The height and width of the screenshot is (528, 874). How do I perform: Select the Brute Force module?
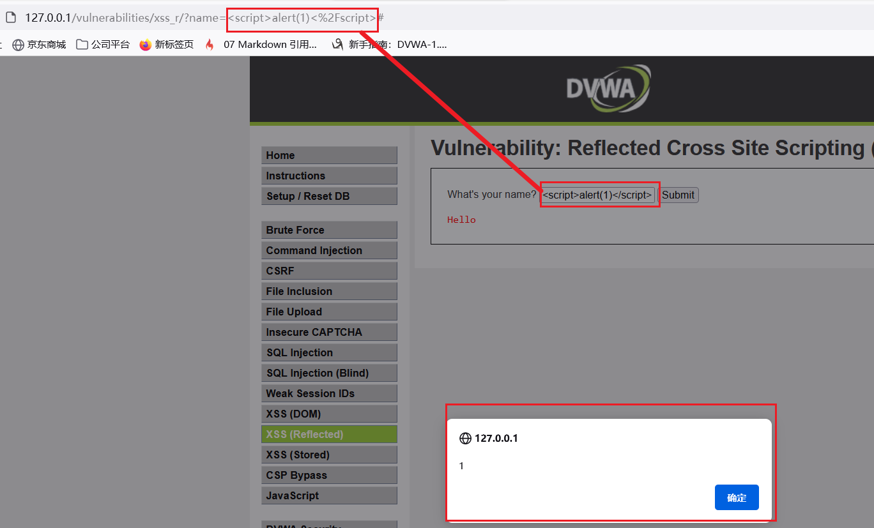tap(329, 230)
